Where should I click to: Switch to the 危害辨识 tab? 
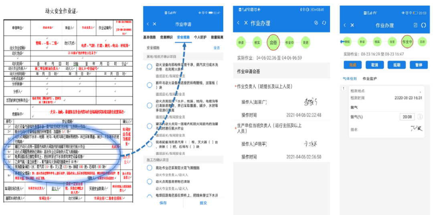click(x=165, y=37)
